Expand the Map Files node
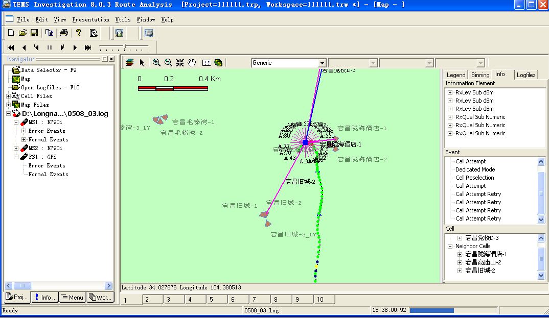The width and height of the screenshot is (549, 318). click(8, 105)
